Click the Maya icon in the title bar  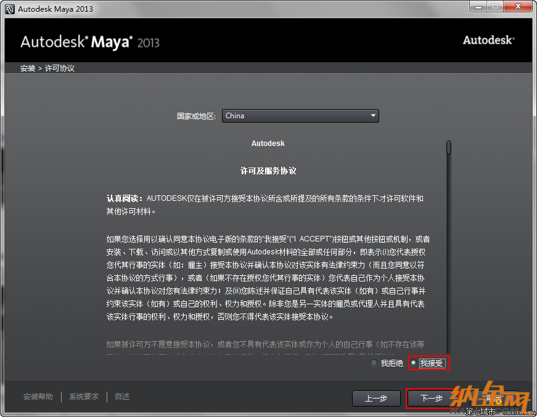tap(9, 9)
